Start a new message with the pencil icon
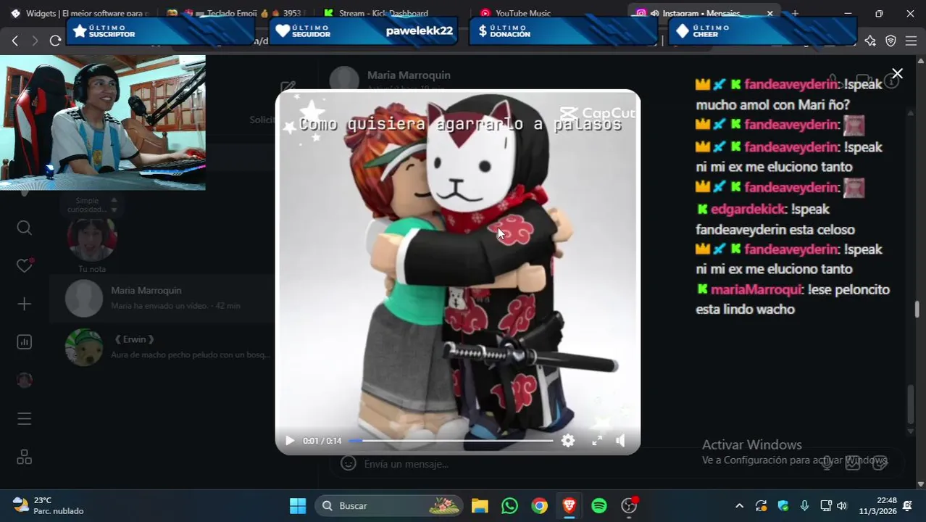This screenshot has height=522, width=926. [x=288, y=88]
